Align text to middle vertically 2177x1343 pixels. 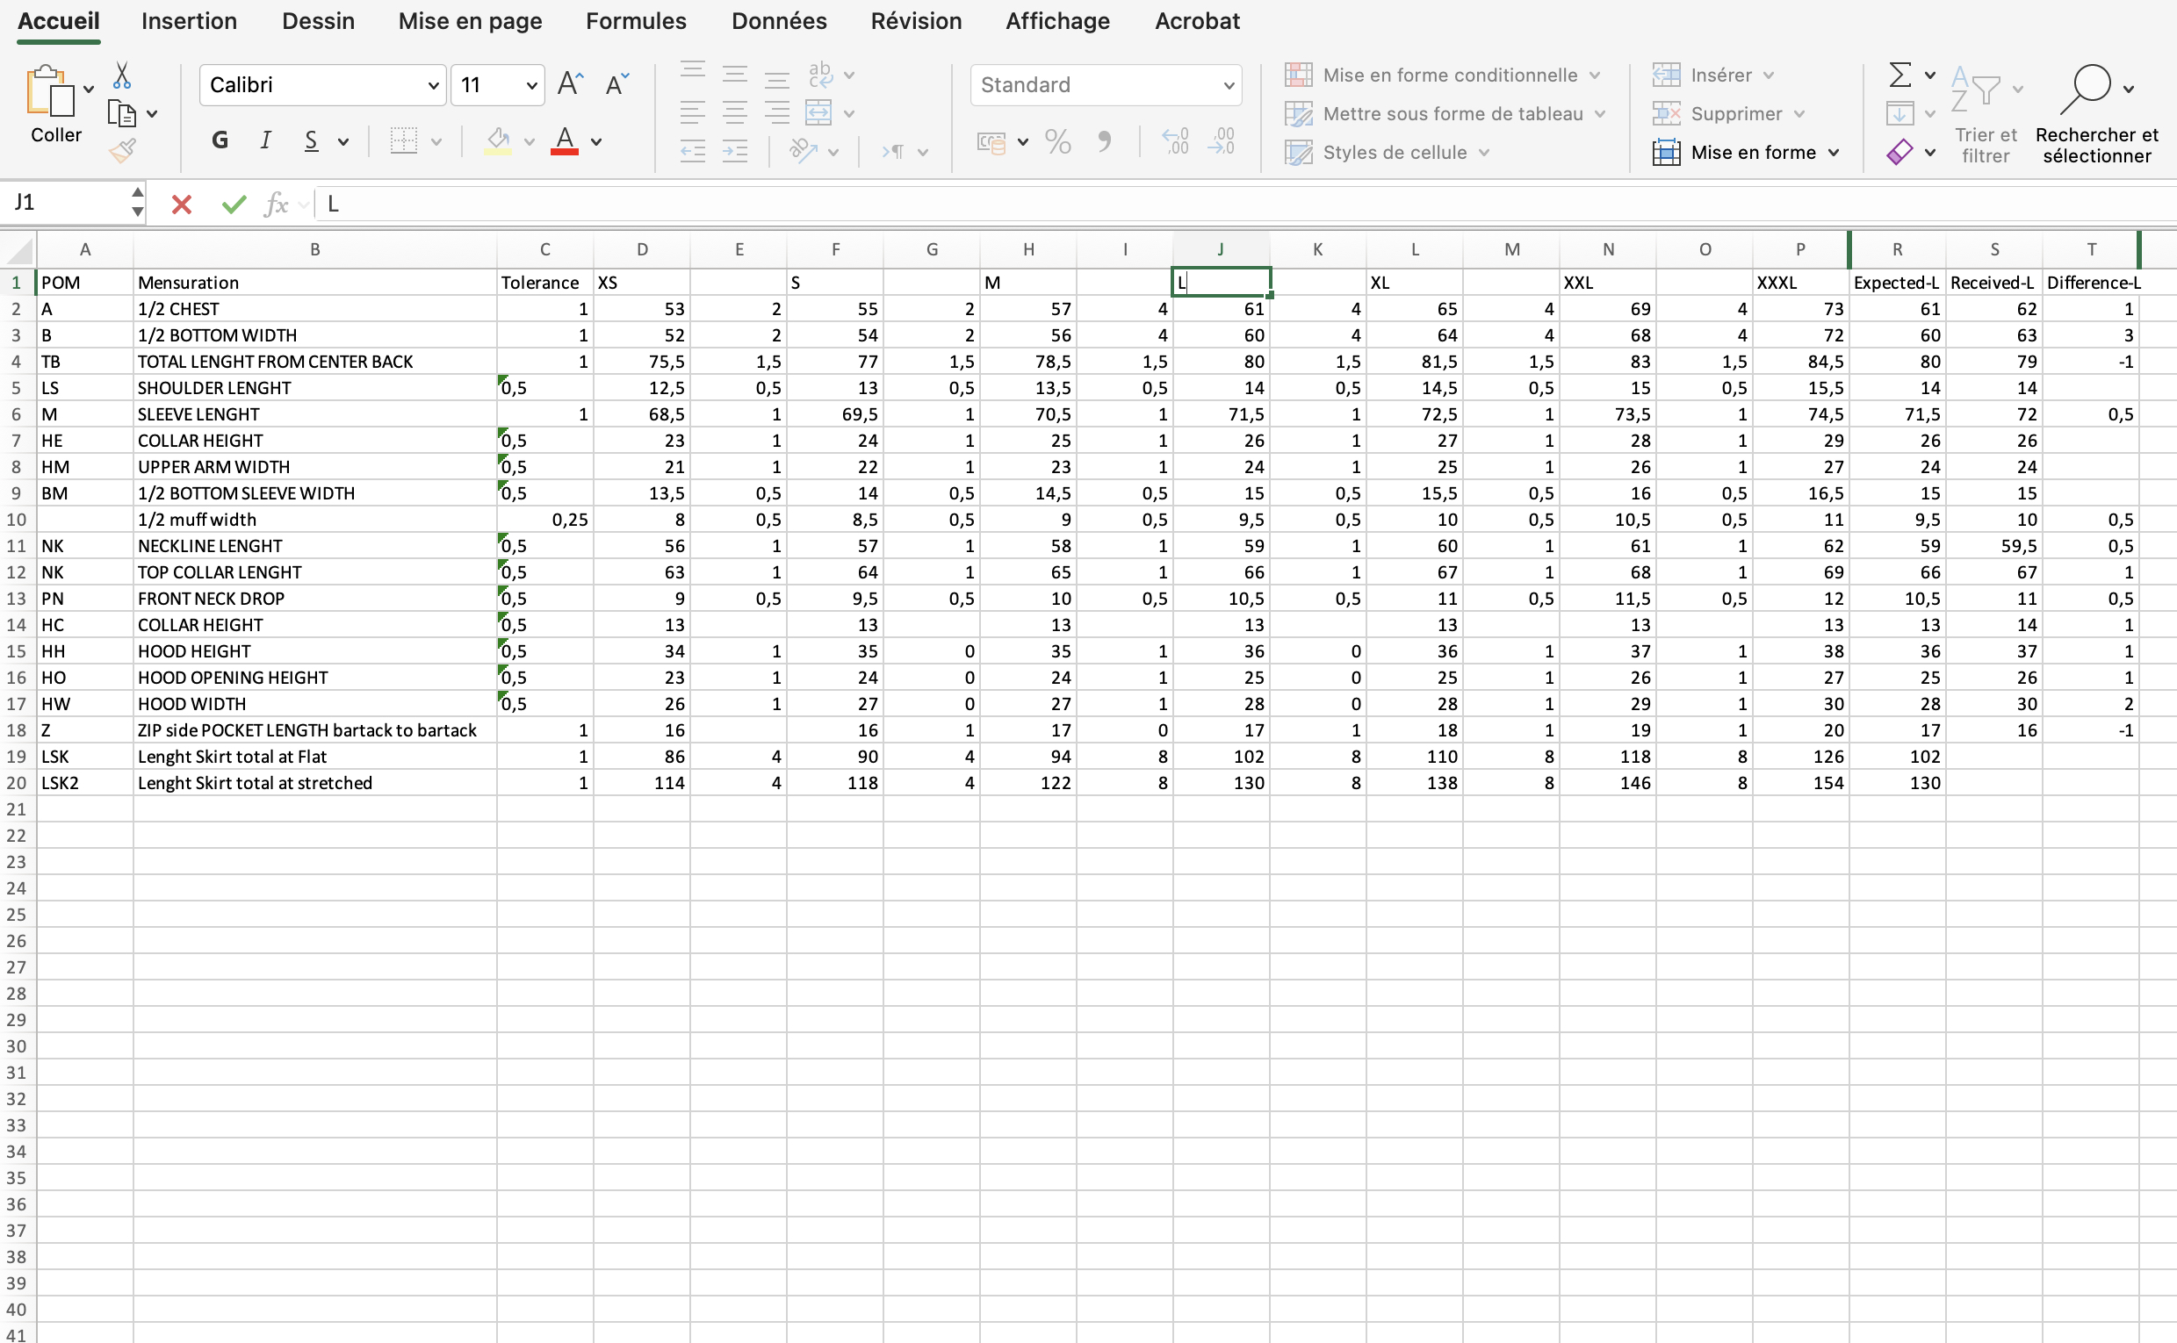(x=735, y=75)
